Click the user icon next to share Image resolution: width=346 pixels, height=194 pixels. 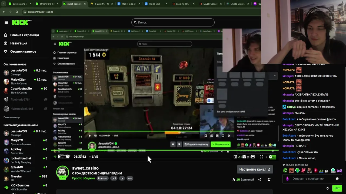coord(269,179)
